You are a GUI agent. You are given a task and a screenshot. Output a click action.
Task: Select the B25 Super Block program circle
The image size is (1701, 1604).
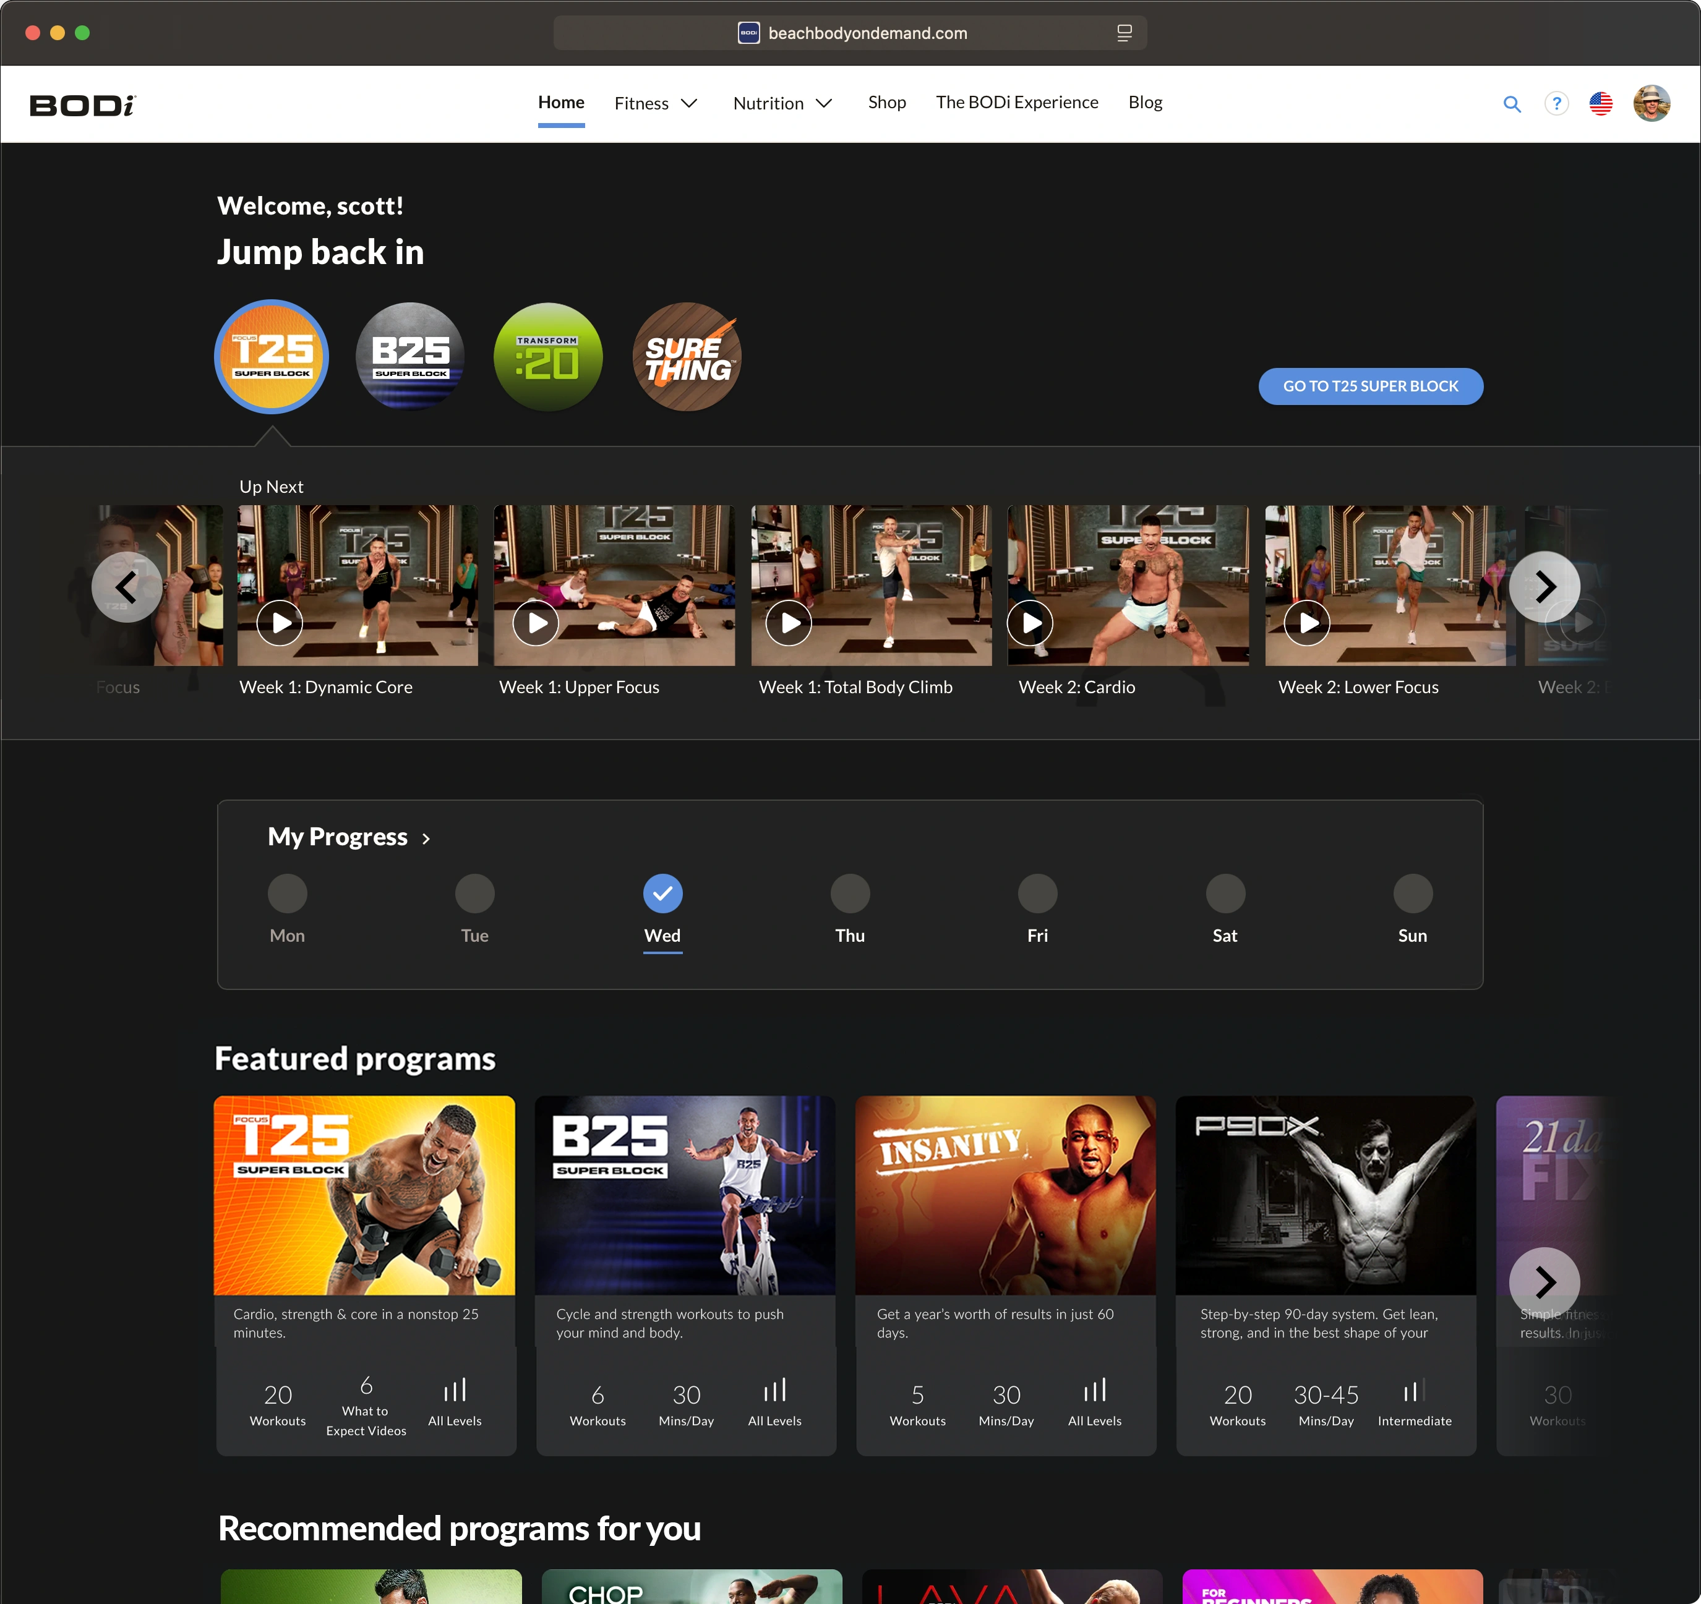point(409,357)
